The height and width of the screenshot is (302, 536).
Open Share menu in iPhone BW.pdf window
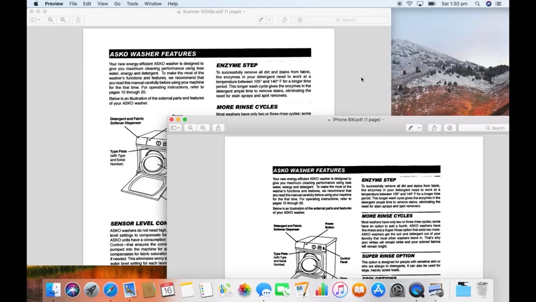218,128
